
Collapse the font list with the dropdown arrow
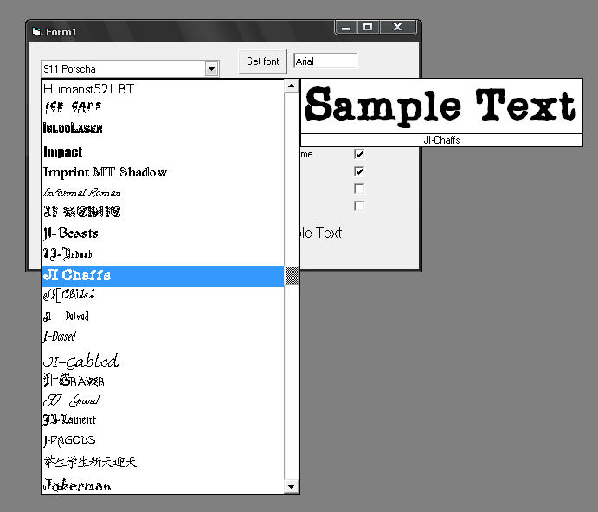point(211,68)
